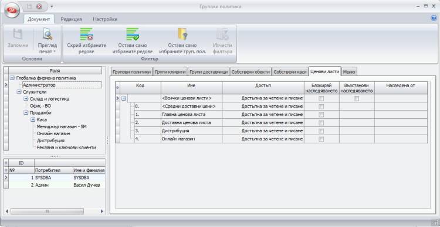Switch to the Меню tab

(x=350, y=72)
